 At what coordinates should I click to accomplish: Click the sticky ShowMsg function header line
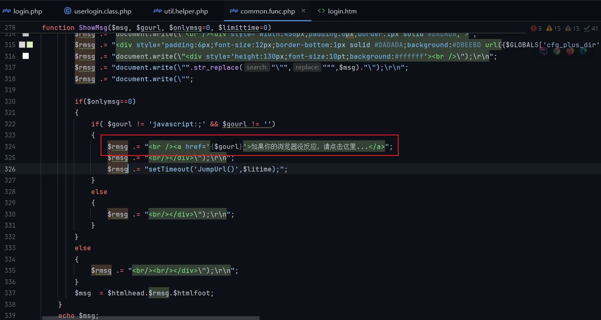click(x=156, y=27)
